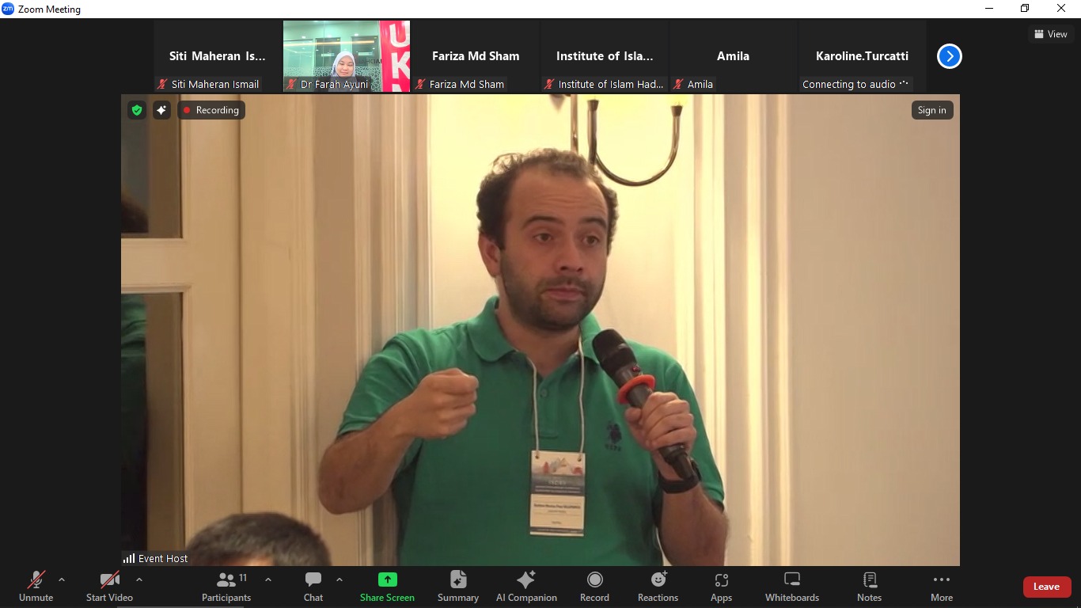Open the Chat panel
This screenshot has height=608, width=1081.
coord(313,587)
